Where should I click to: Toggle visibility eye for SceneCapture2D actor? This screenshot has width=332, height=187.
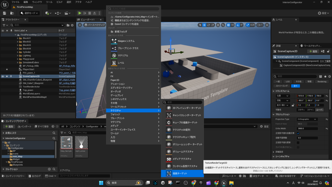coord(3,76)
